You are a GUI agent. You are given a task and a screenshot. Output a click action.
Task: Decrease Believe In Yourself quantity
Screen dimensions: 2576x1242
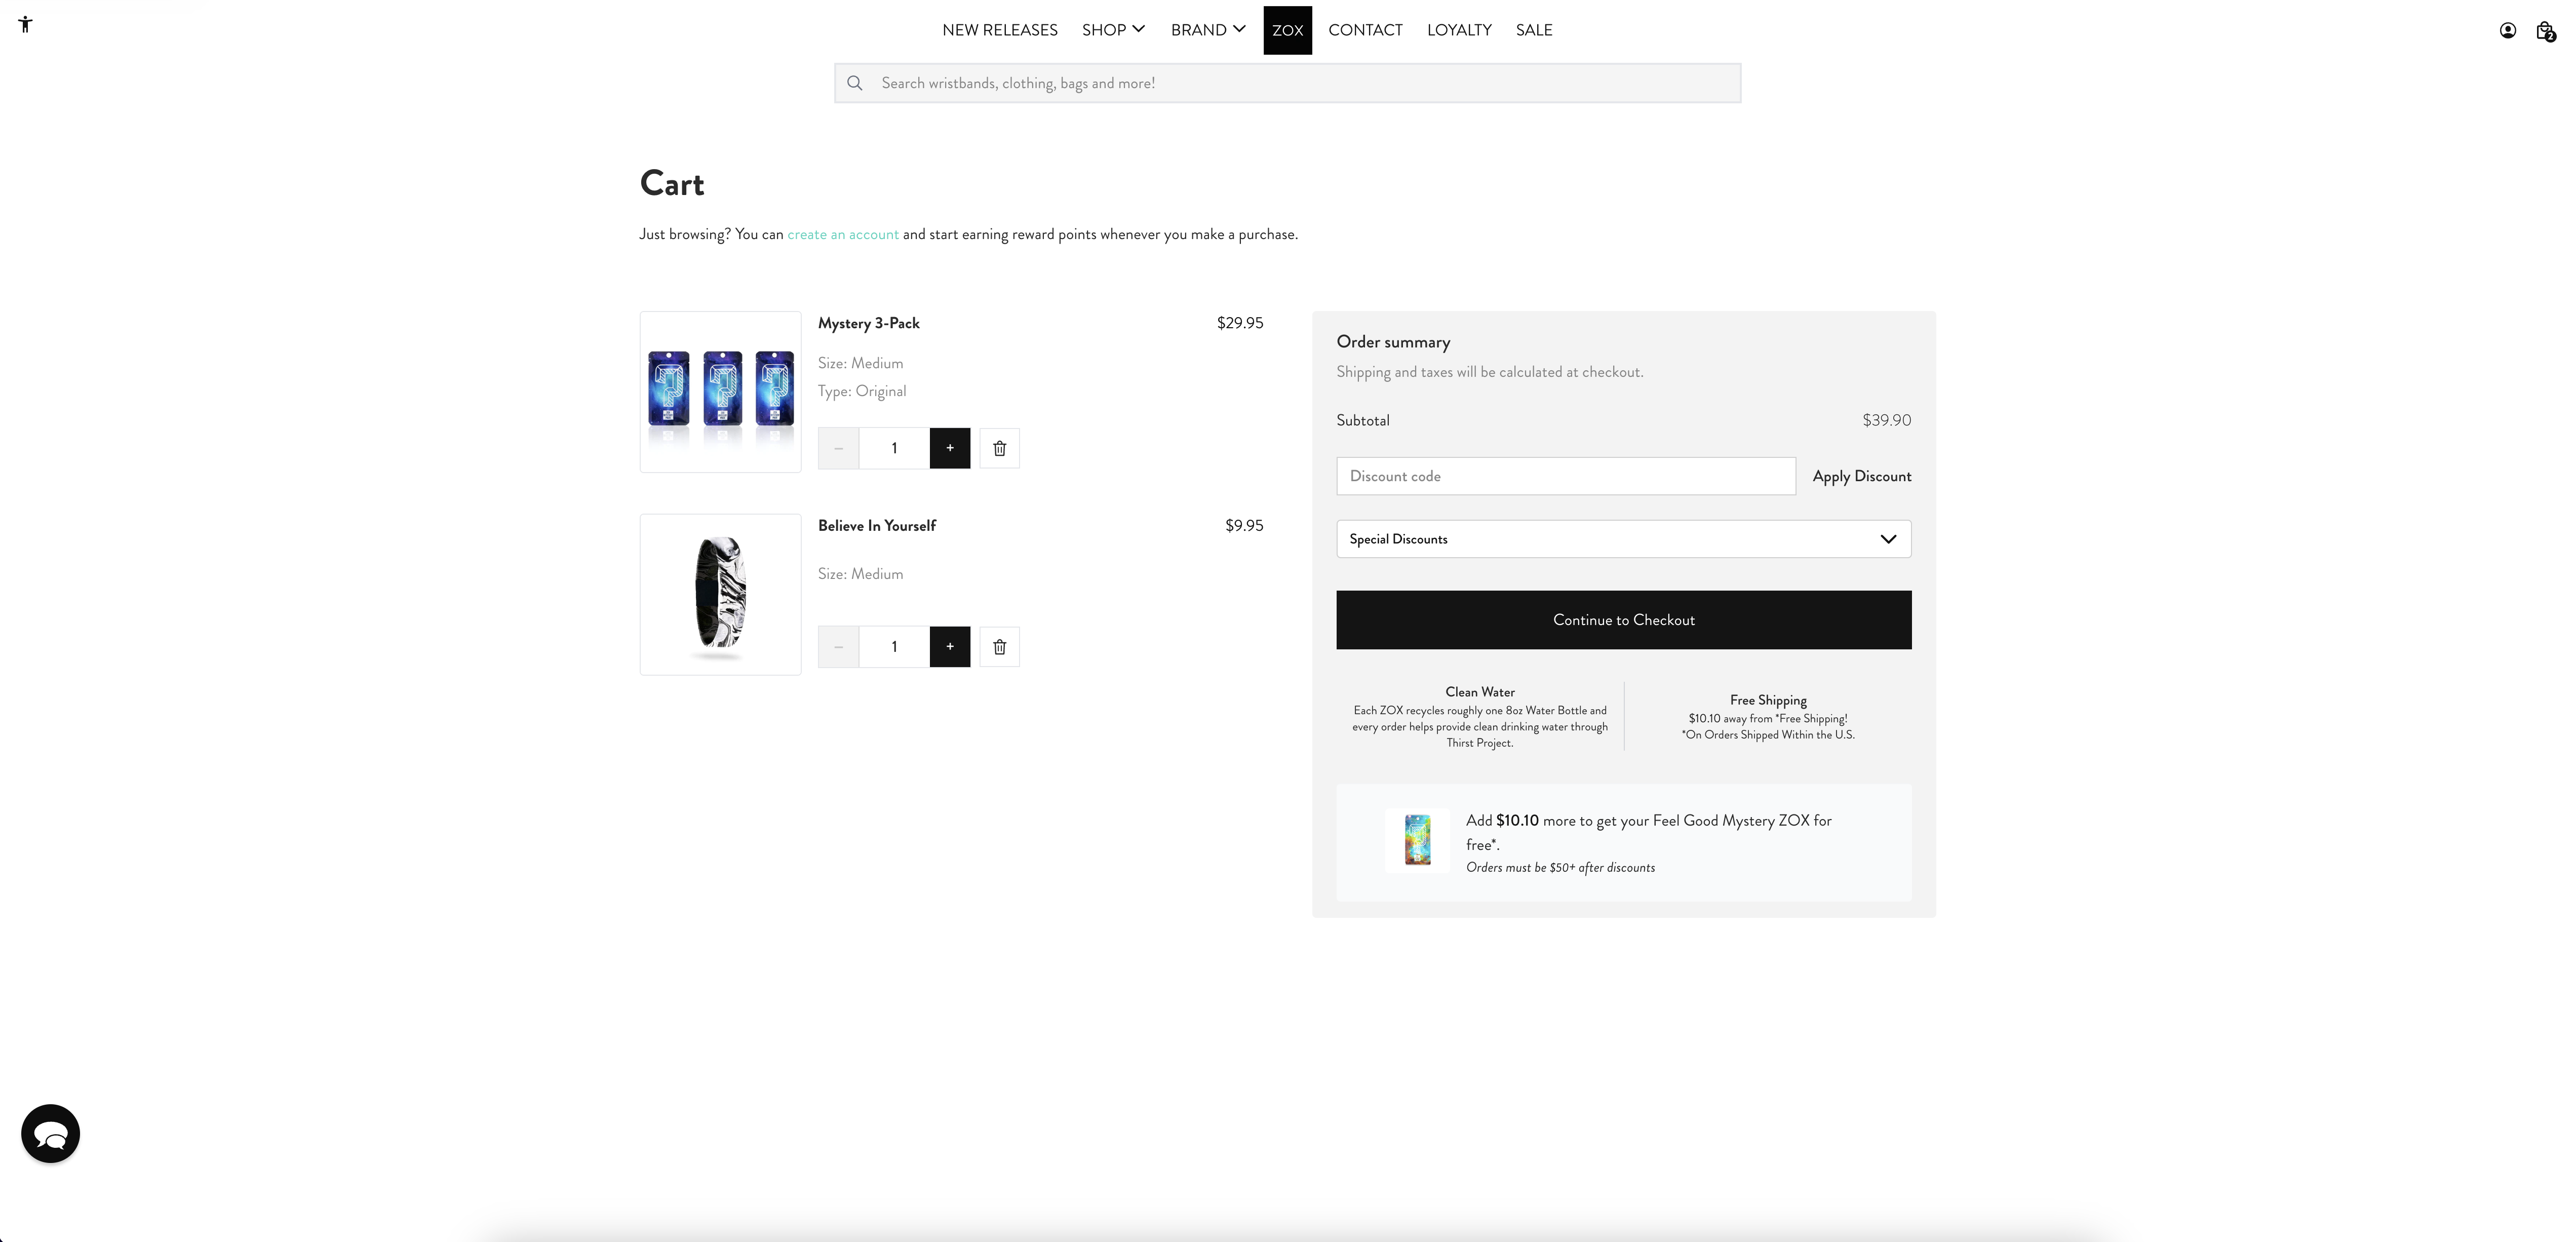[x=838, y=647]
